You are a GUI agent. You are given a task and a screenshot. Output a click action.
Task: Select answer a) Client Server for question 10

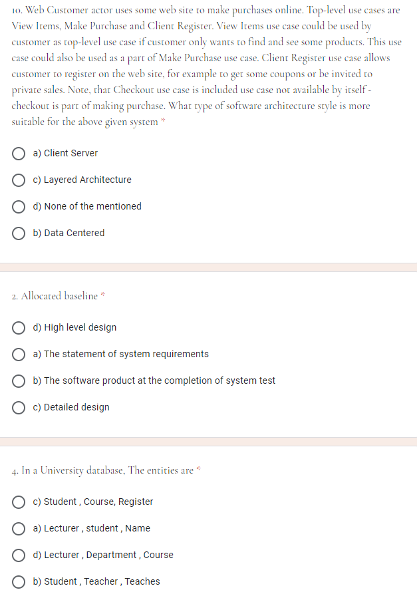(19, 153)
